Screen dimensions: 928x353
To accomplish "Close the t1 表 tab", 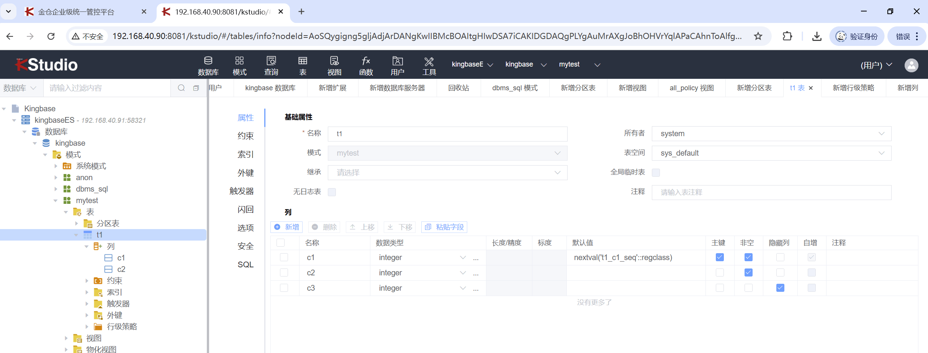I will click(811, 88).
